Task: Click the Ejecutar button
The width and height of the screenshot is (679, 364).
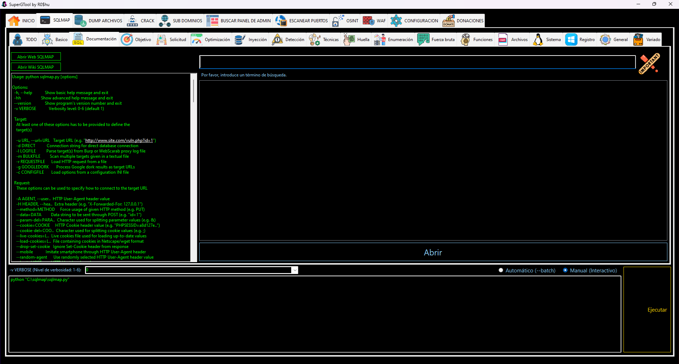Action: pyautogui.click(x=647, y=310)
